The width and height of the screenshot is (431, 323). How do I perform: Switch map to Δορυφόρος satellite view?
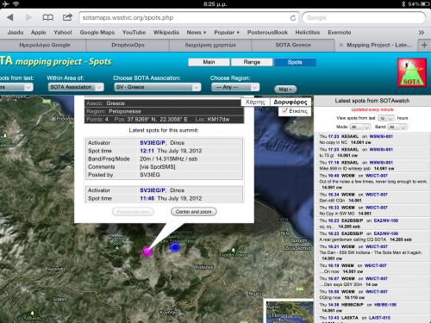(290, 102)
